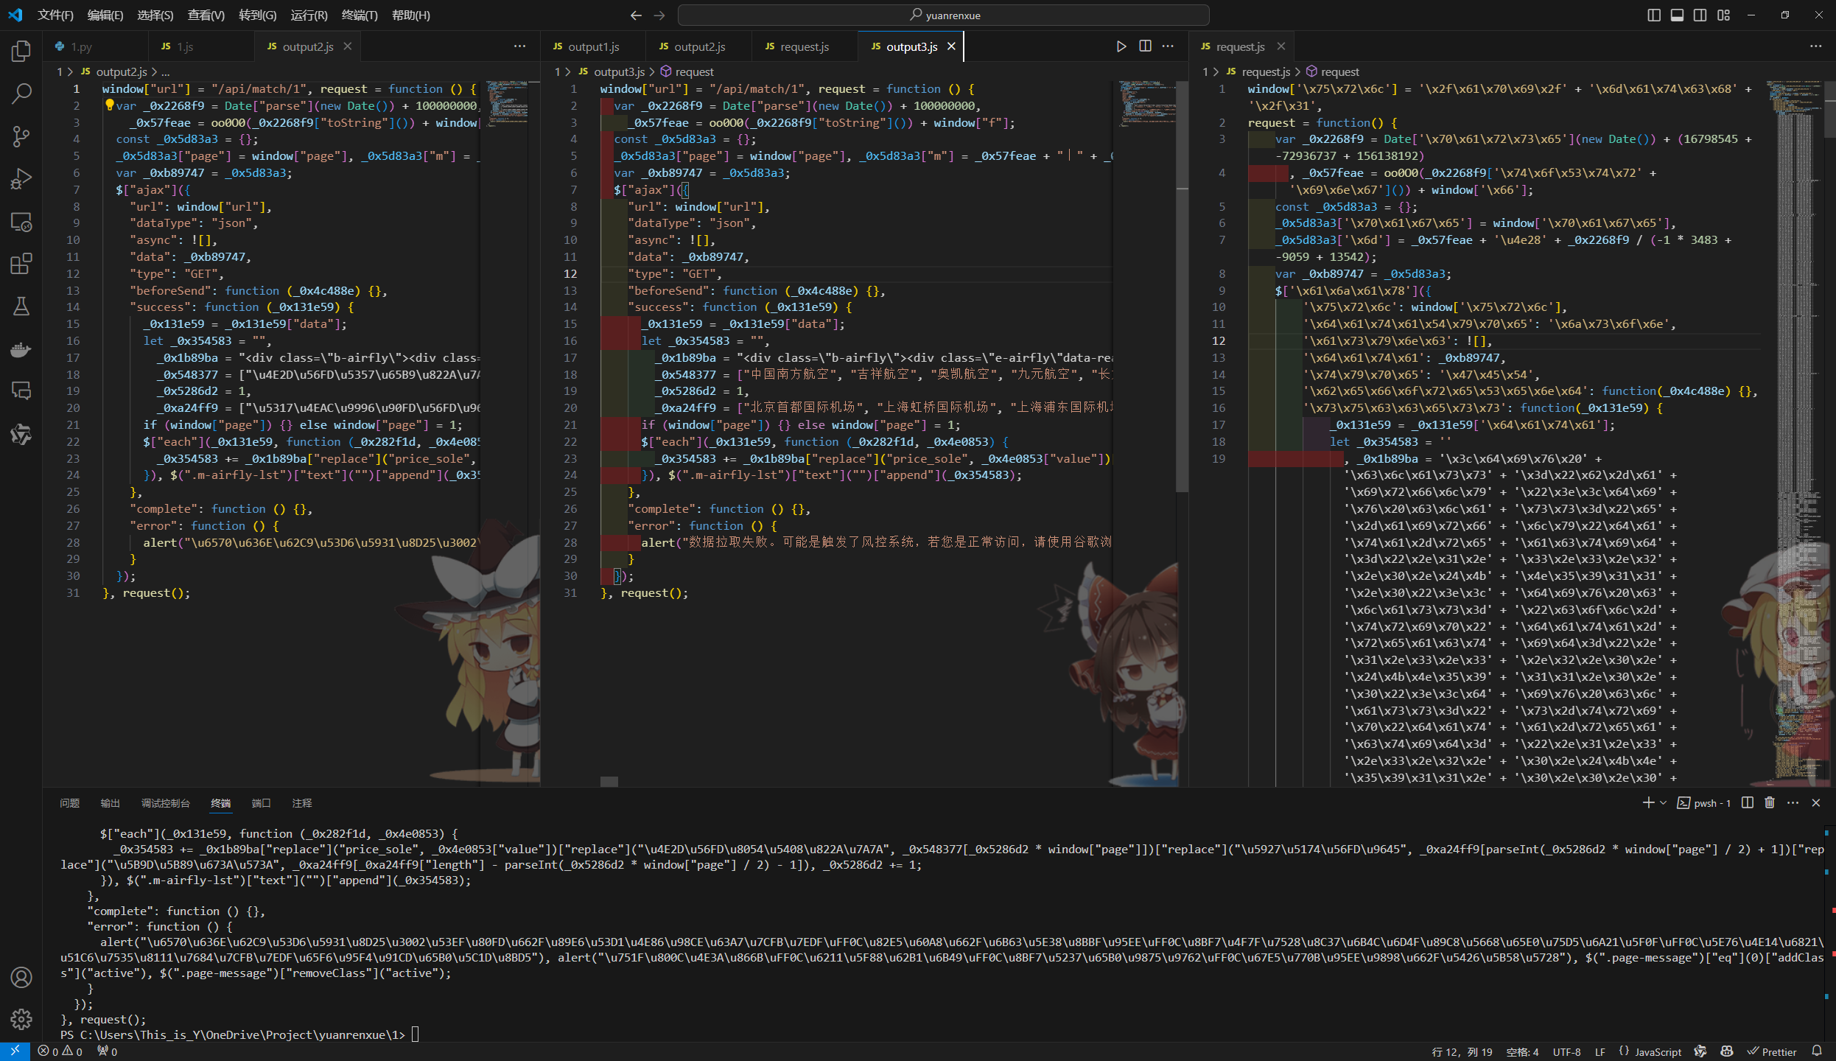1836x1061 pixels.
Task: Kill the terminal with trash icon
Action: [1770, 803]
